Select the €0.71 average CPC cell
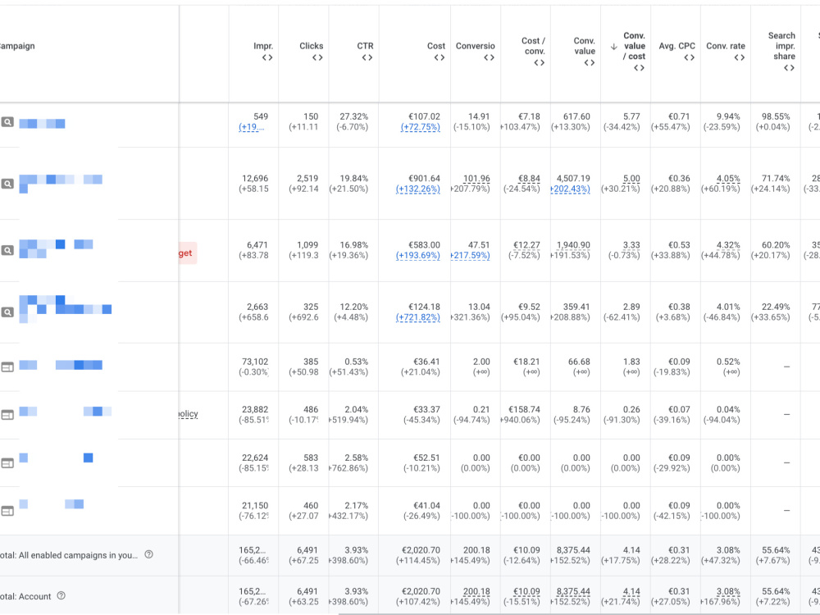 (679, 116)
